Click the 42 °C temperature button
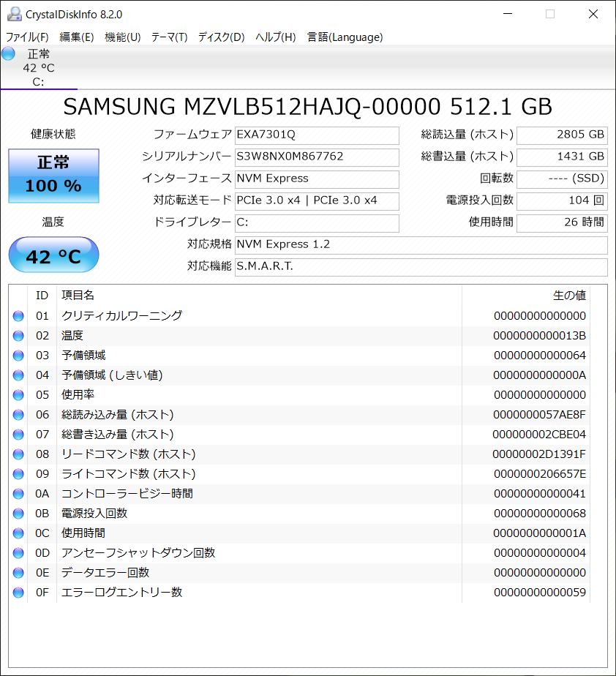The height and width of the screenshot is (676, 616). [x=53, y=255]
